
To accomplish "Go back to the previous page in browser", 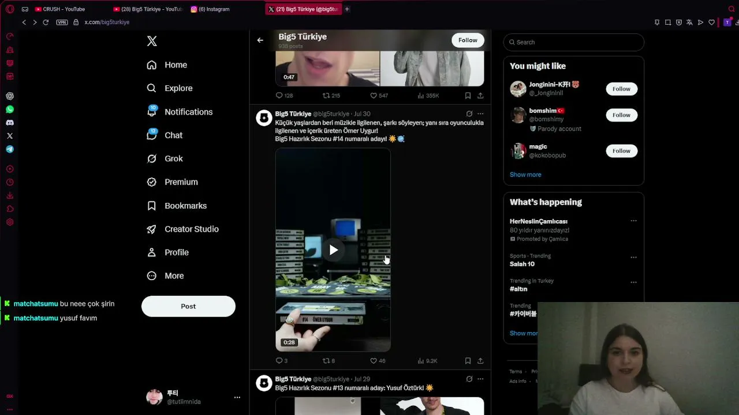I will click(x=24, y=22).
